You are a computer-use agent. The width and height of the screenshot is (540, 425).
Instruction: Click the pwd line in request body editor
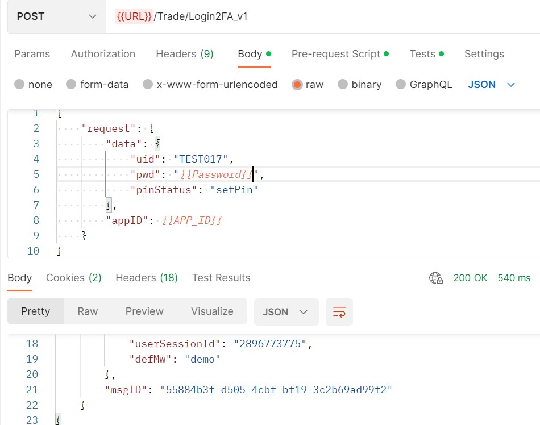(298, 174)
